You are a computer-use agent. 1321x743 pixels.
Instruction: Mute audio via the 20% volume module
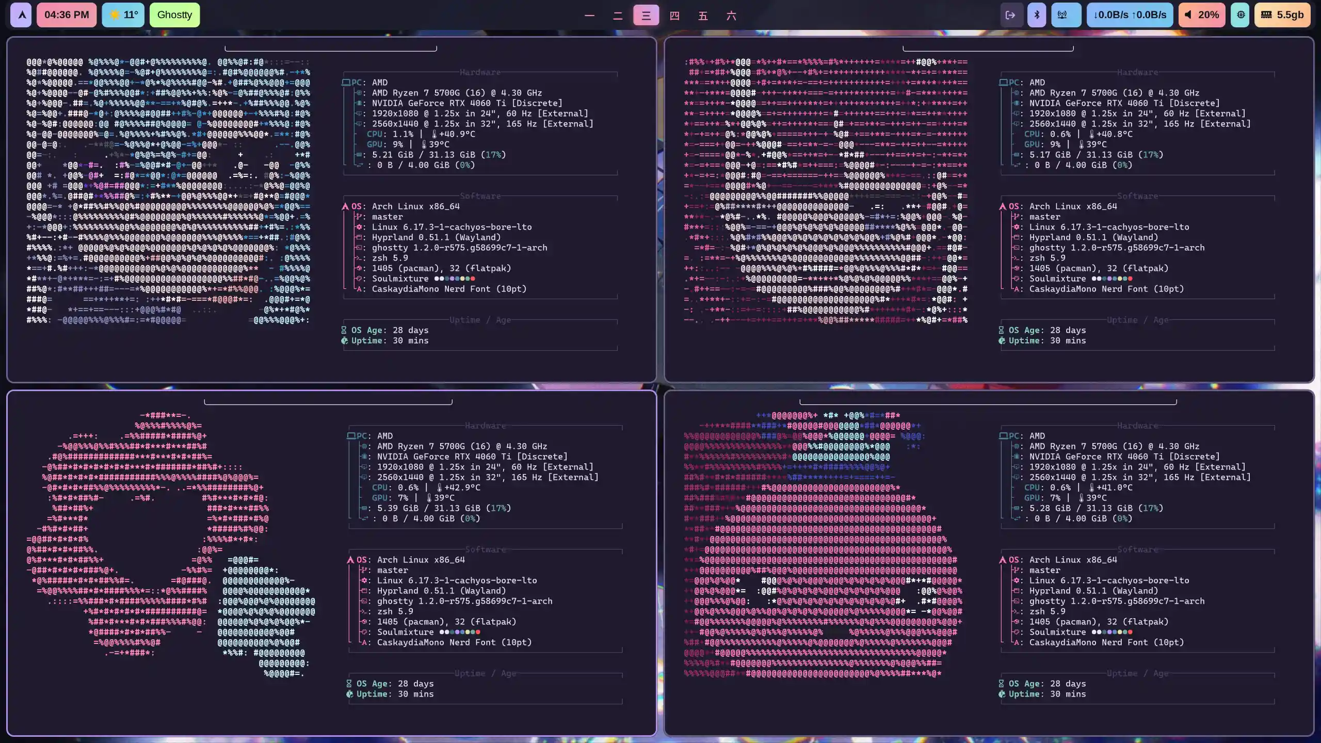tap(1201, 15)
